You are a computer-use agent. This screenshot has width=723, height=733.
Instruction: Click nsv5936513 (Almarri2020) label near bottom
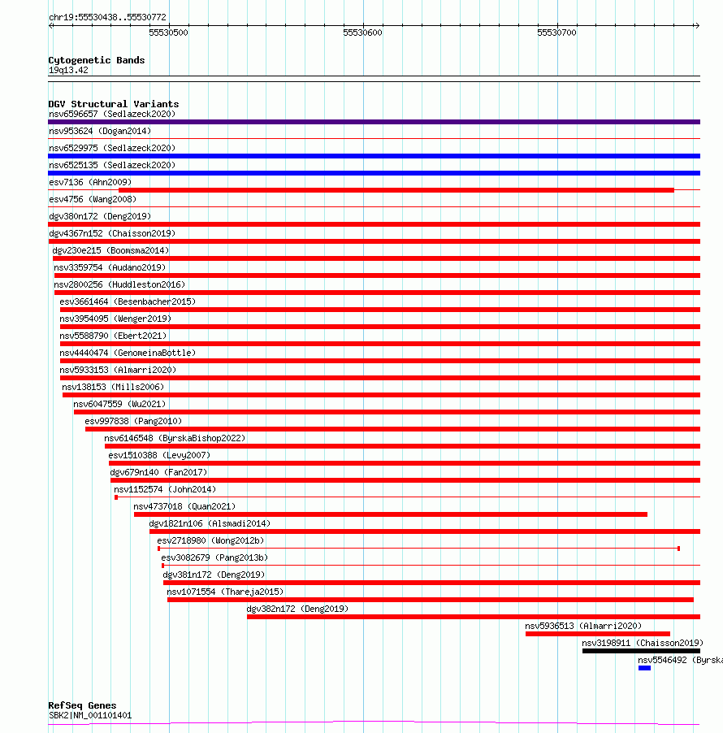pos(583,626)
